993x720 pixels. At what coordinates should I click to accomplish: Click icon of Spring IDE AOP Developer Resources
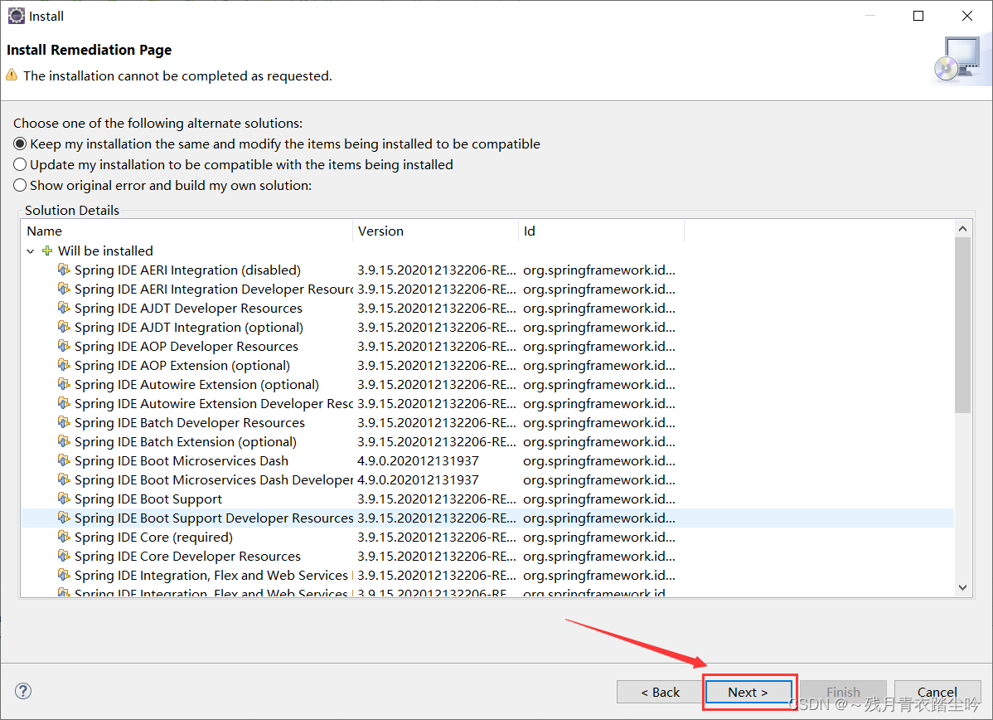[x=64, y=346]
